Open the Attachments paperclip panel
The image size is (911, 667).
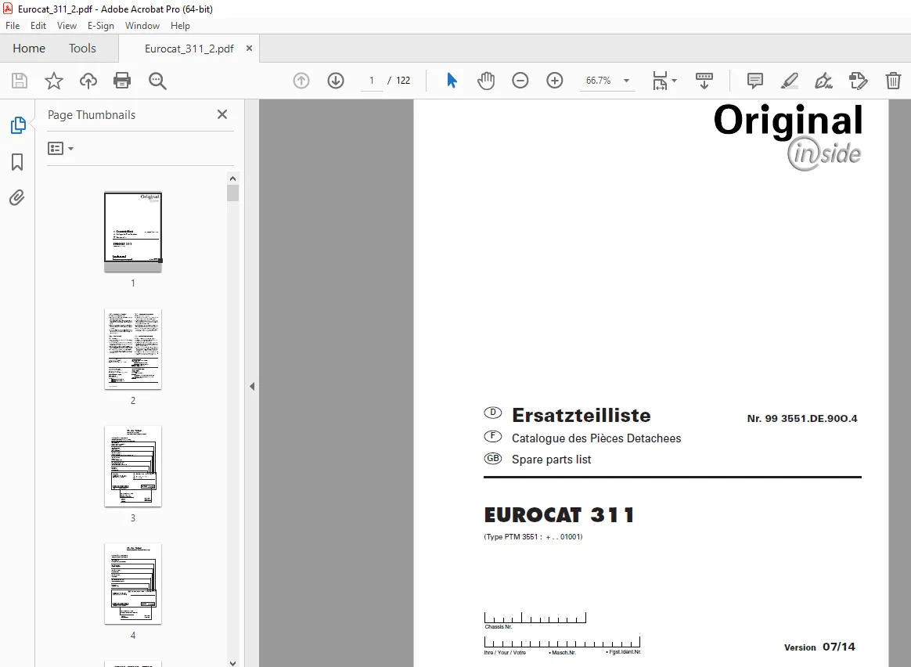pyautogui.click(x=17, y=198)
